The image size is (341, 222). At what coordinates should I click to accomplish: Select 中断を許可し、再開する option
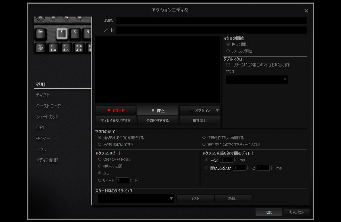click(x=204, y=138)
